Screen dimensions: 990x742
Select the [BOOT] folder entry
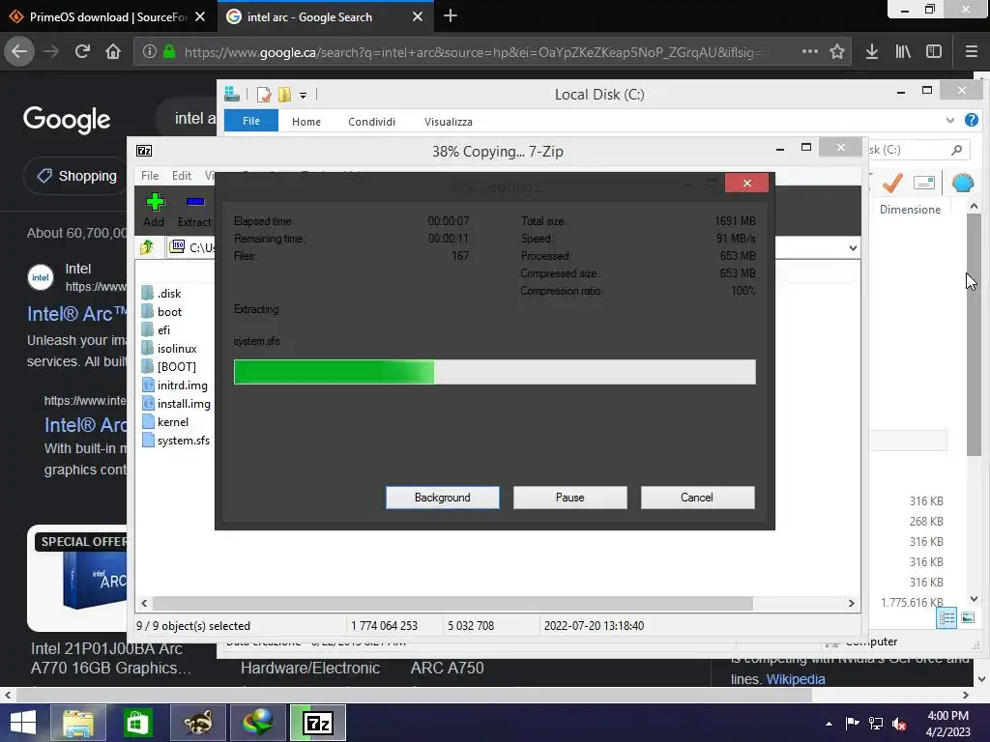click(168, 366)
